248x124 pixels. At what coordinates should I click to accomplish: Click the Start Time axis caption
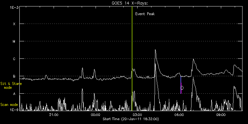click(131, 119)
